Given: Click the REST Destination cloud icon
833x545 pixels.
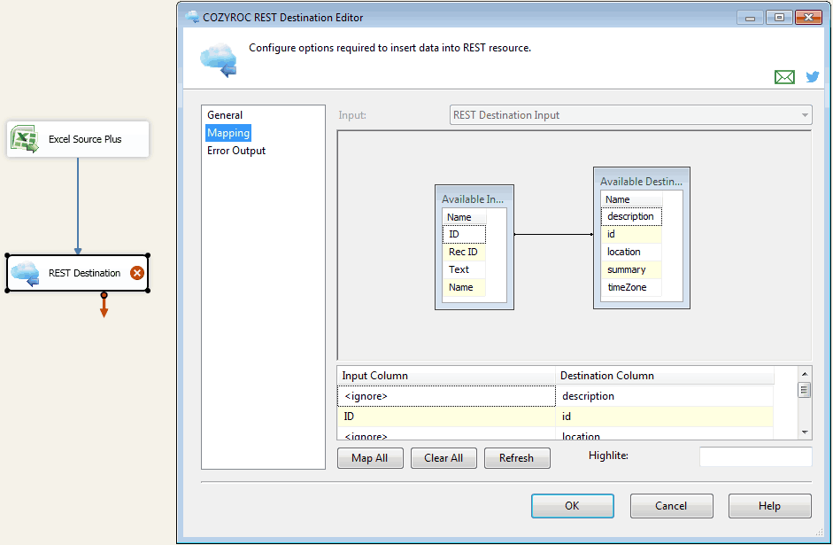Looking at the screenshot, I should coord(25,273).
